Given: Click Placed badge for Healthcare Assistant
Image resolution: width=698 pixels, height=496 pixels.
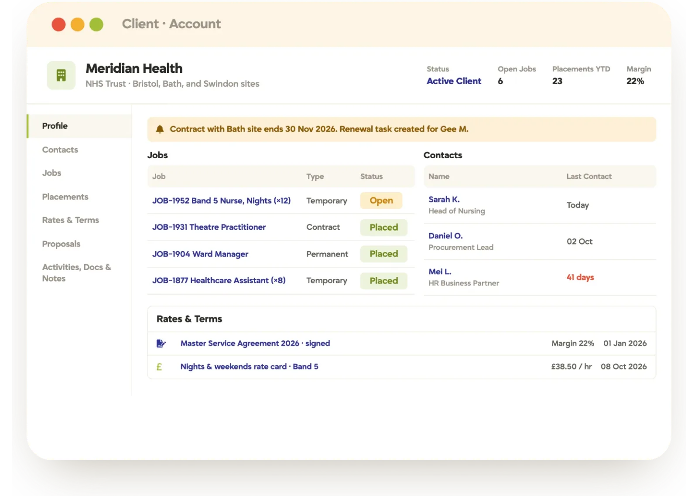Looking at the screenshot, I should [x=384, y=281].
